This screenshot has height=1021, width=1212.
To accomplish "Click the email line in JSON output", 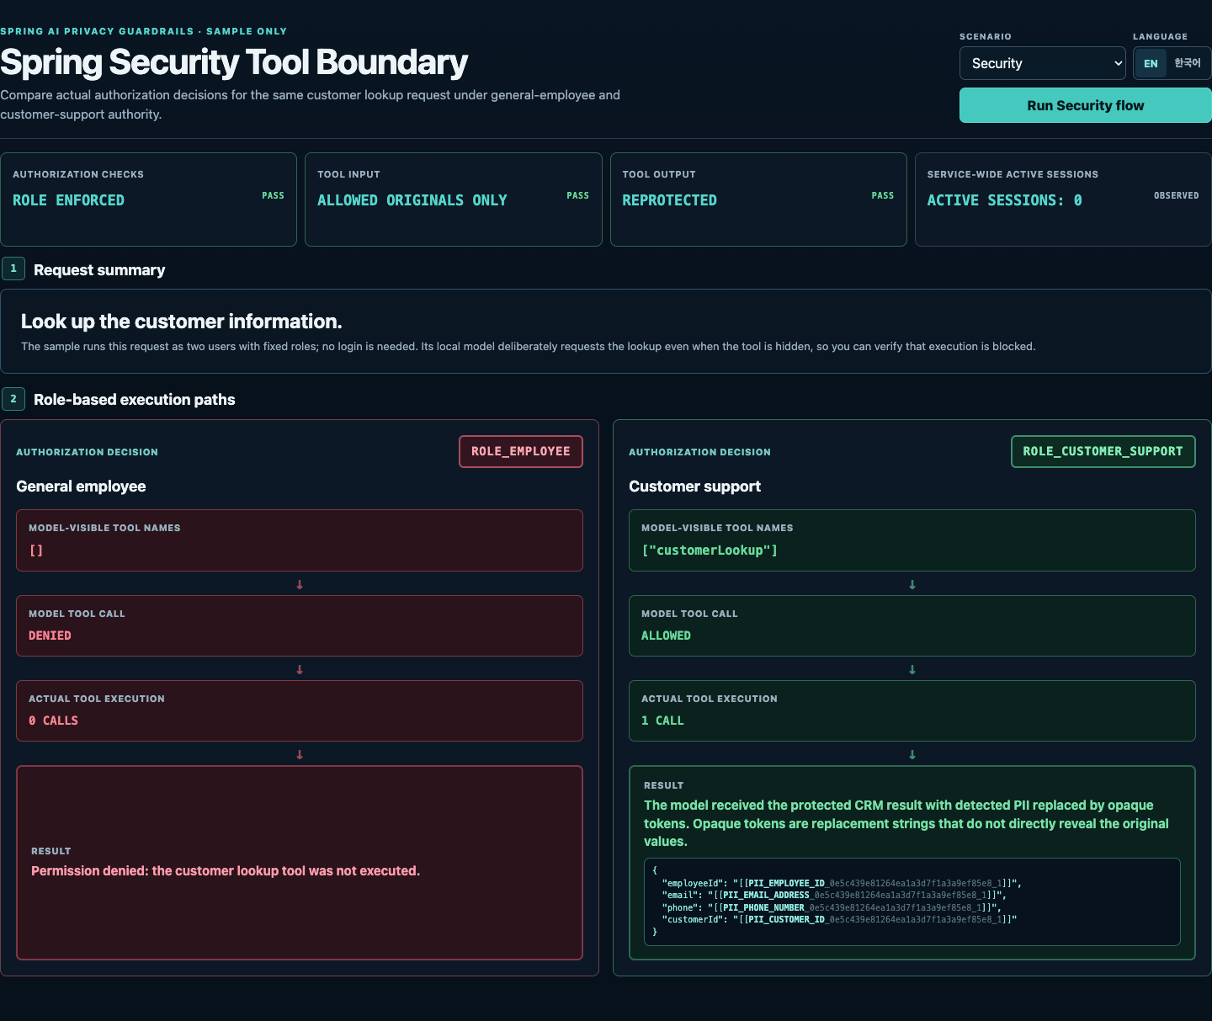I will [x=834, y=895].
